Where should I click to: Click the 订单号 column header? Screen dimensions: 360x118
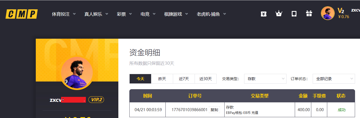pyautogui.click(x=195, y=96)
